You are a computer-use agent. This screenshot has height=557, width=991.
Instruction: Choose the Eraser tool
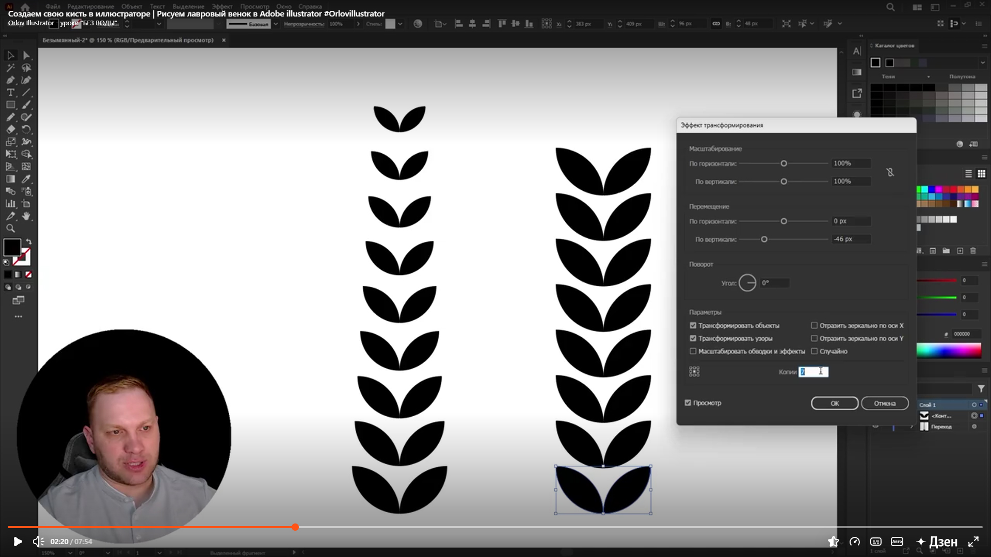click(x=10, y=129)
